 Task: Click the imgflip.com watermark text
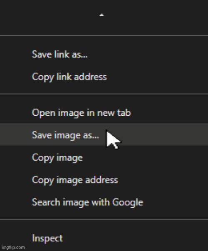13,248
